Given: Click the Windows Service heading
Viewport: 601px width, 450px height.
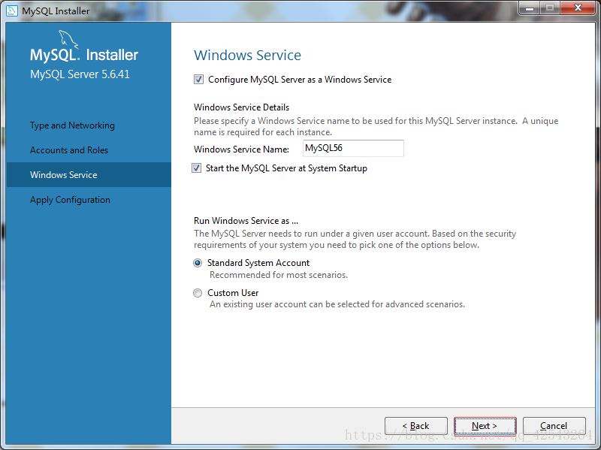Looking at the screenshot, I should (x=248, y=55).
